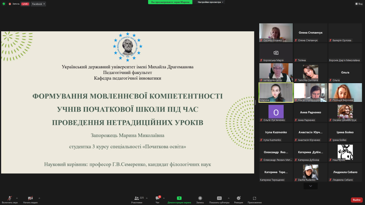Open the Вид menu at top-right

coord(359,4)
